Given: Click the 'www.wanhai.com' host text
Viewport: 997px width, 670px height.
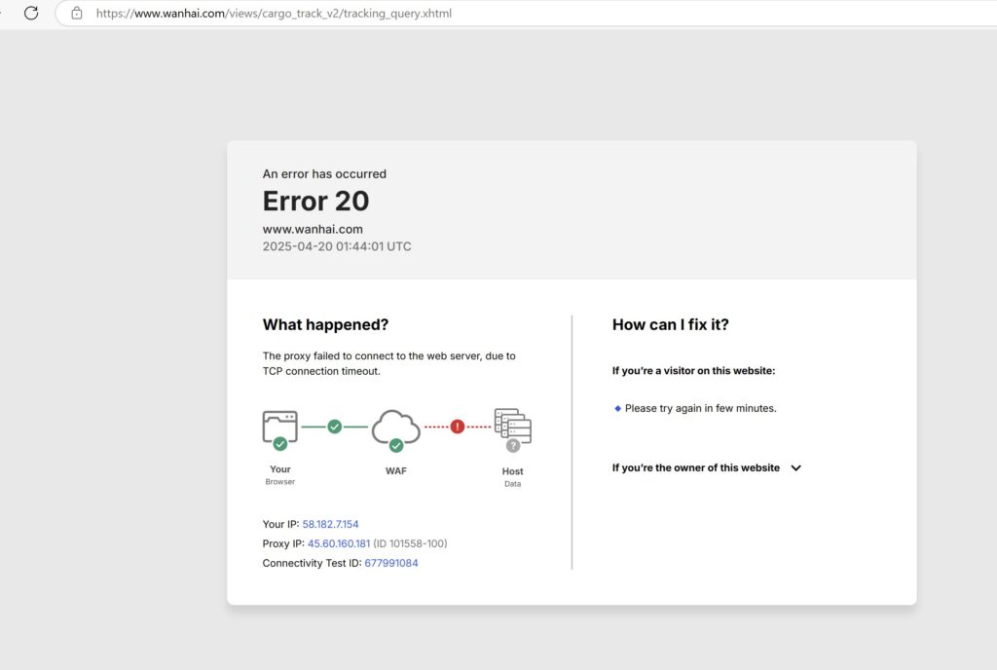Looking at the screenshot, I should click(313, 229).
